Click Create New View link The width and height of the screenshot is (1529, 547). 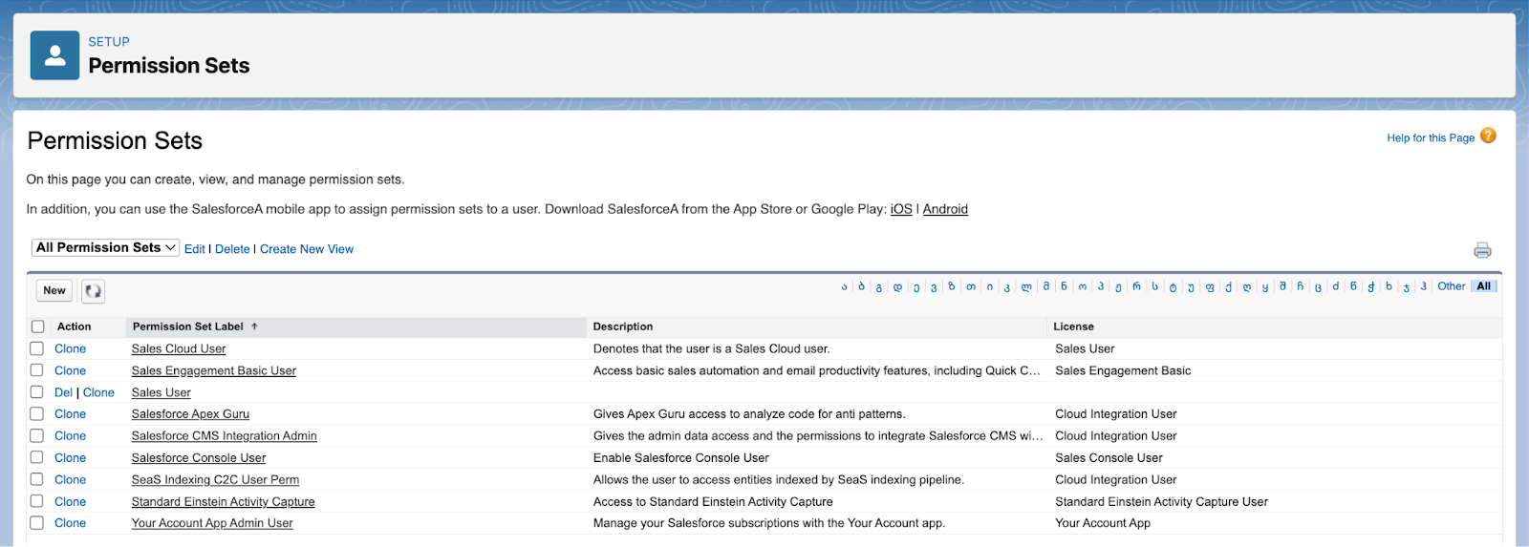pos(307,249)
